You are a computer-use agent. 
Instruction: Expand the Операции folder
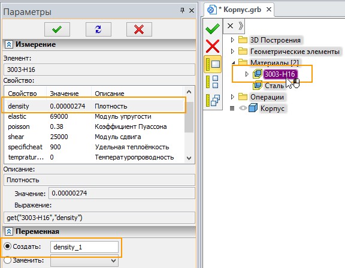point(232,97)
